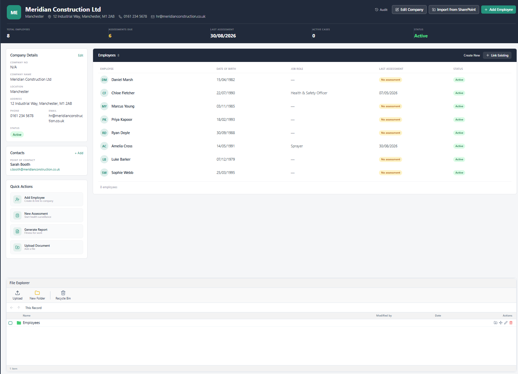Viewport: 518px width, 374px height.
Task: Click No assessment badge for Daniel Marsh
Action: coord(391,80)
